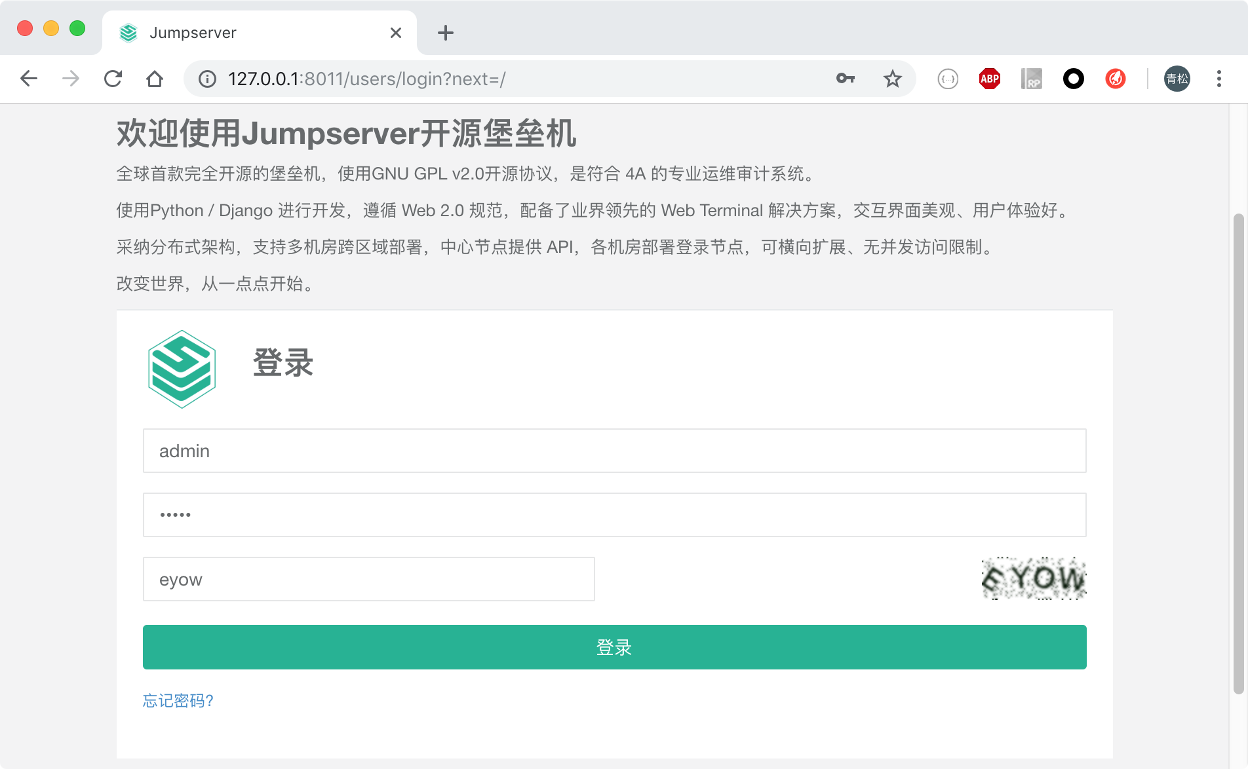The width and height of the screenshot is (1248, 769).
Task: Click the browser back arrow
Action: (x=29, y=79)
